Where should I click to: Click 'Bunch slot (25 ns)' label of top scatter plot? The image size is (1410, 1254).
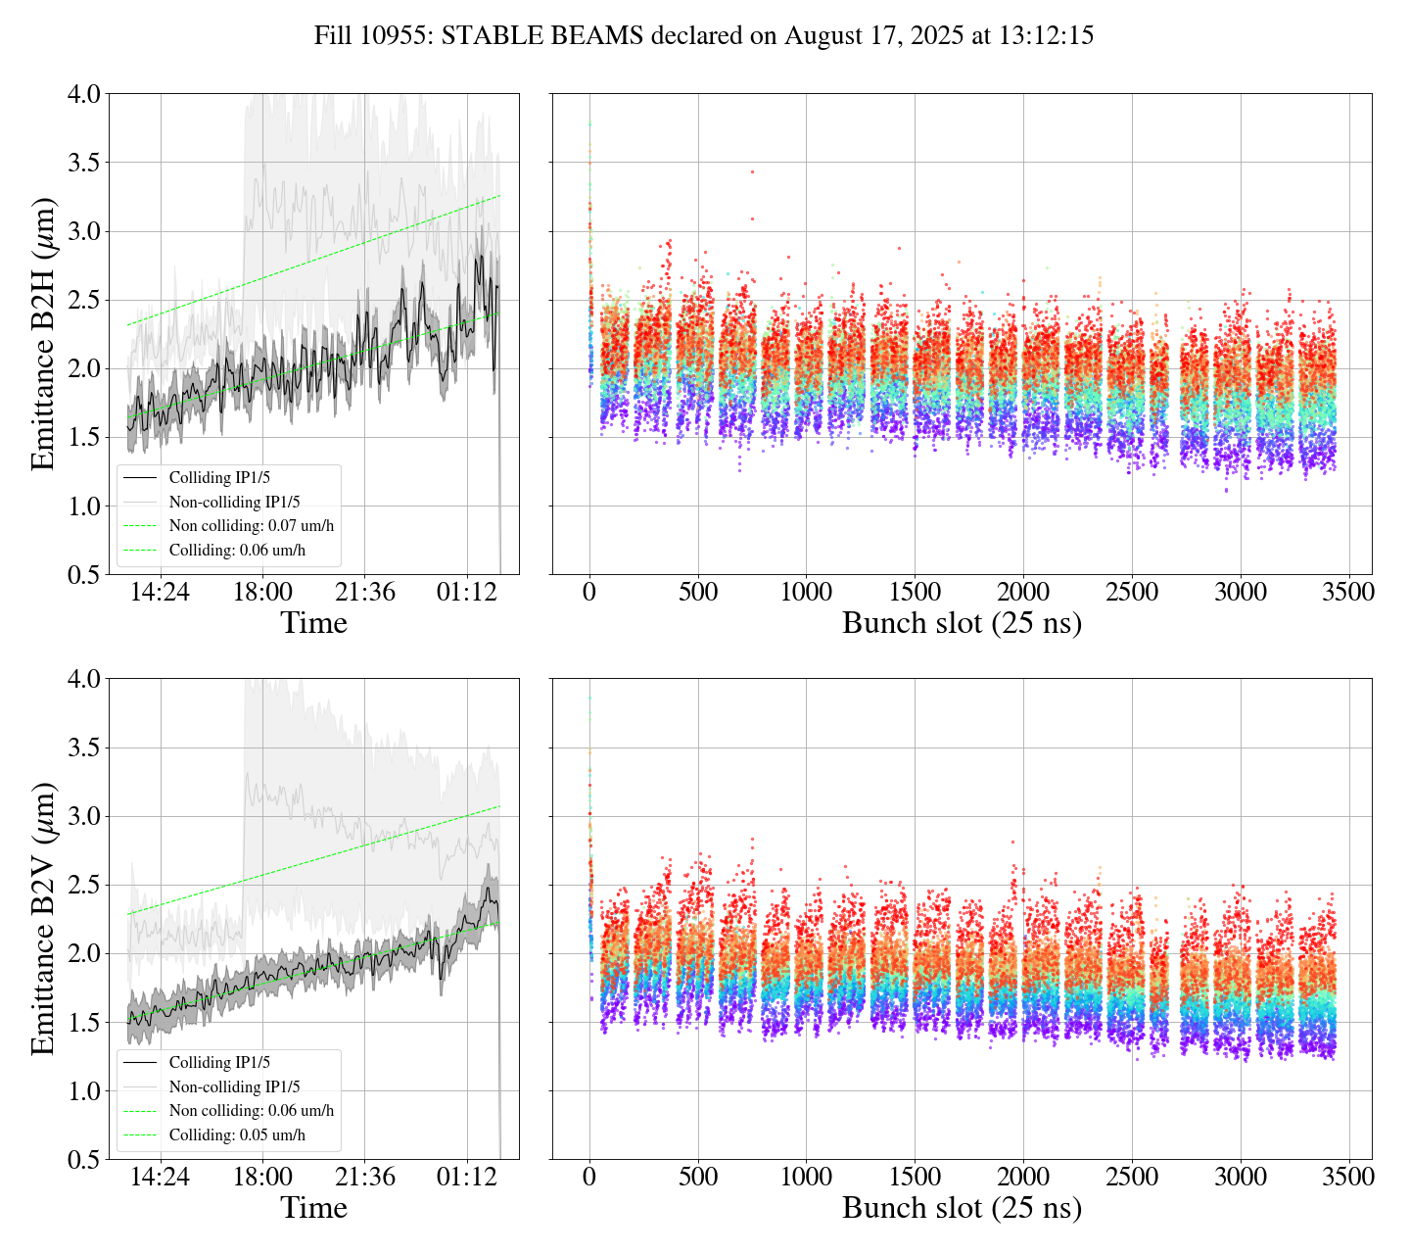(x=962, y=624)
